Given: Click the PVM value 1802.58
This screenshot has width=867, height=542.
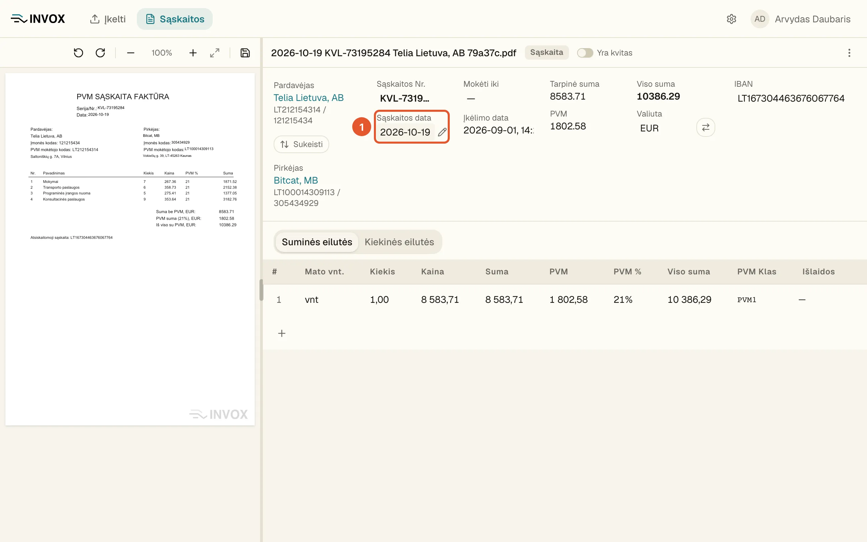Looking at the screenshot, I should pyautogui.click(x=568, y=126).
